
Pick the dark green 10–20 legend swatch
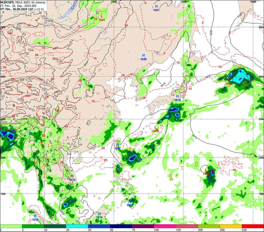[55, 226]
